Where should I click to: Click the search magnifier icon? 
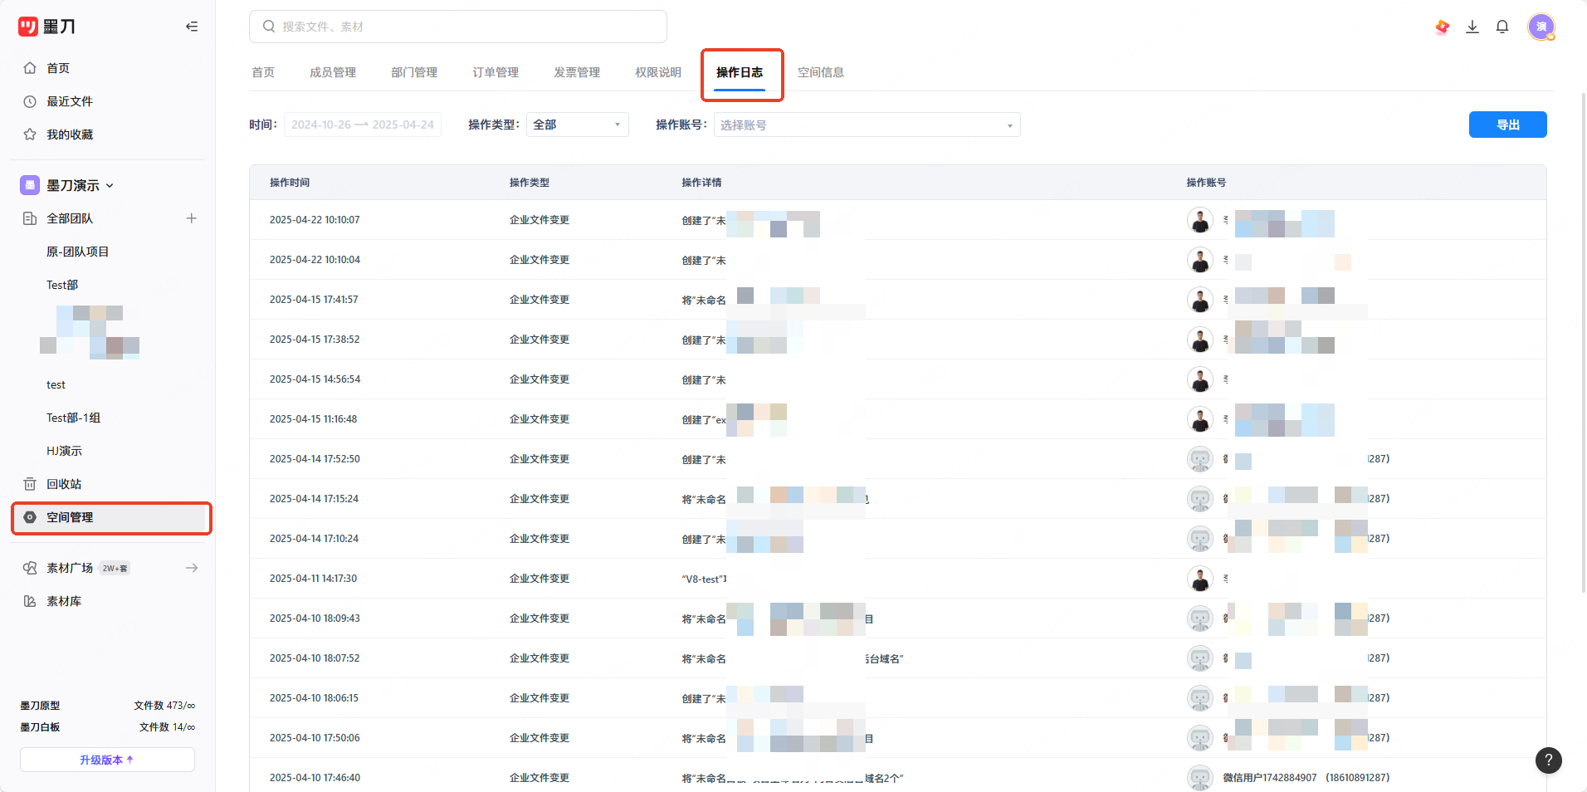(x=269, y=27)
